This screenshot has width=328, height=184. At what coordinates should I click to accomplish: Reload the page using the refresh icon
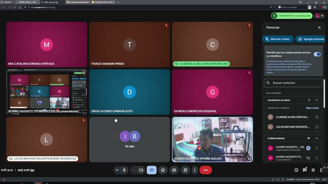coord(15,7)
